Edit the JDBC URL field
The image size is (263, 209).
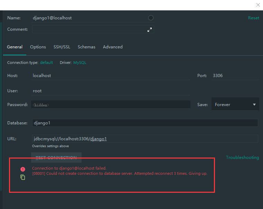pos(145,139)
